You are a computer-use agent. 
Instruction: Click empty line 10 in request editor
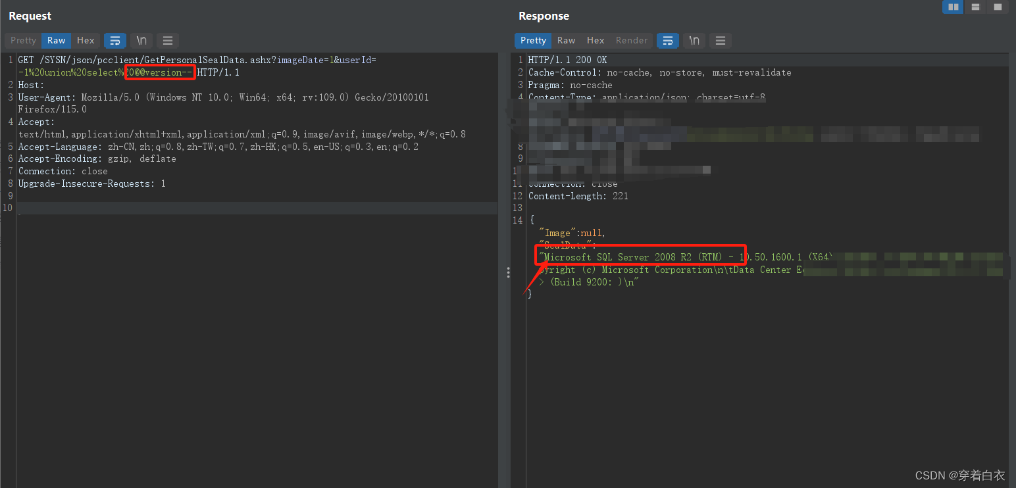point(257,208)
